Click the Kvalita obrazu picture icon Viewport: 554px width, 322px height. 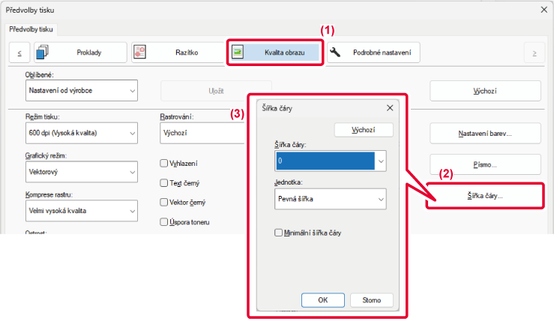(238, 53)
